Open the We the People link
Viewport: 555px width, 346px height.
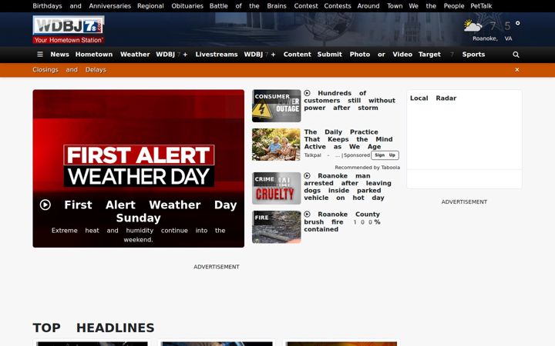tap(436, 6)
